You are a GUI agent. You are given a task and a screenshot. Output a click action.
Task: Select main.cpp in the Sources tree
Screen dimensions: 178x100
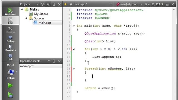(x=45, y=23)
